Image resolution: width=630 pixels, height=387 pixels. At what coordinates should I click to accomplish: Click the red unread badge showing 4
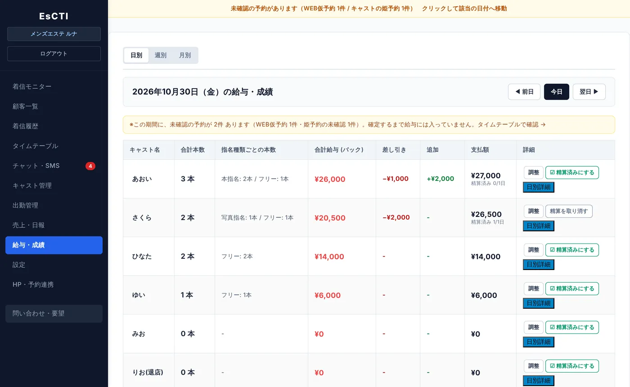pos(90,166)
